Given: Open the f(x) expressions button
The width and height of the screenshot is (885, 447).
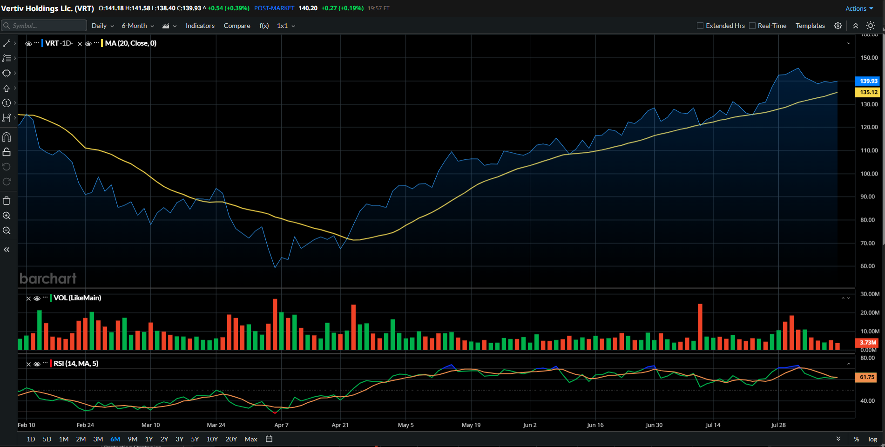Looking at the screenshot, I should tap(264, 26).
